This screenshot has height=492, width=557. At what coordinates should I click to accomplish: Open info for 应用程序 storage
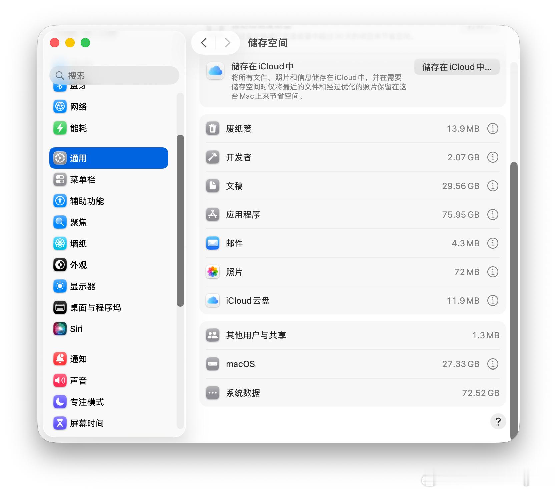click(x=493, y=215)
